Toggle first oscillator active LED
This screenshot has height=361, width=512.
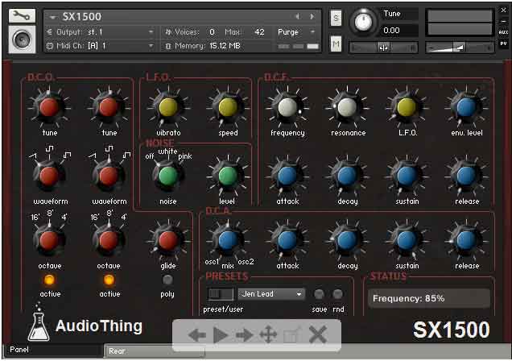point(49,280)
